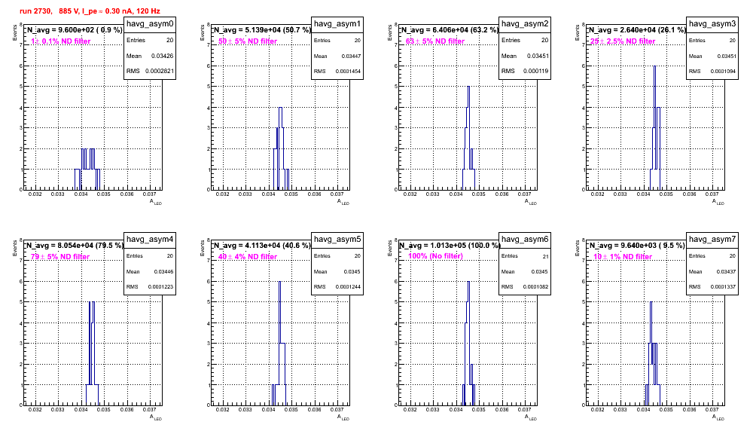The image size is (750, 431).
Task: Select the havg_asym3 histogram title
Action: click(x=712, y=24)
